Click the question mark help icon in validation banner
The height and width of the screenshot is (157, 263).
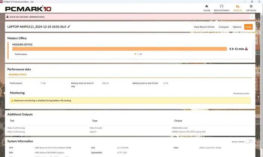(252, 16)
